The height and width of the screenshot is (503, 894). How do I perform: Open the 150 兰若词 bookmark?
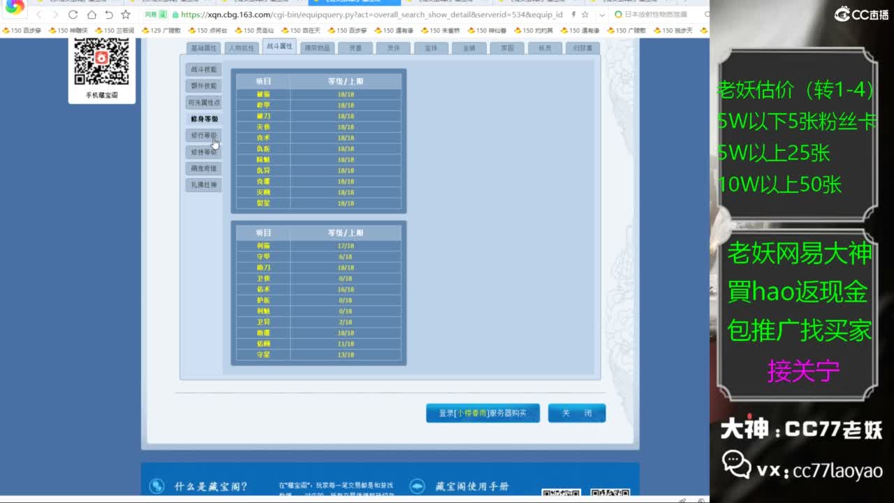coord(115,31)
